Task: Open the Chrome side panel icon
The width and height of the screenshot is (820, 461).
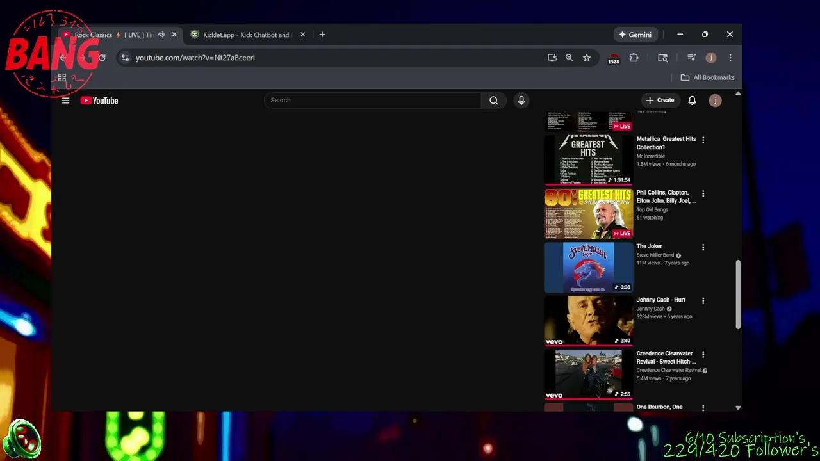Action: click(x=662, y=58)
